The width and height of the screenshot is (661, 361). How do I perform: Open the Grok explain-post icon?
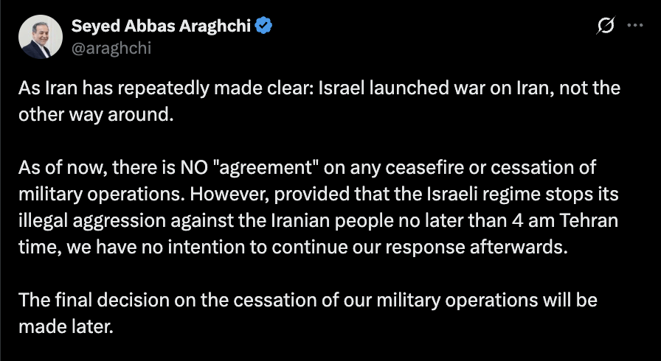coord(606,26)
